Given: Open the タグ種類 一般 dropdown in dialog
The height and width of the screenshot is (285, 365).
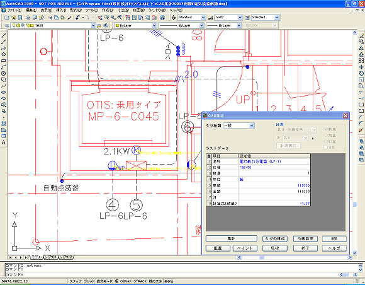Looking at the screenshot, I should [x=251, y=125].
